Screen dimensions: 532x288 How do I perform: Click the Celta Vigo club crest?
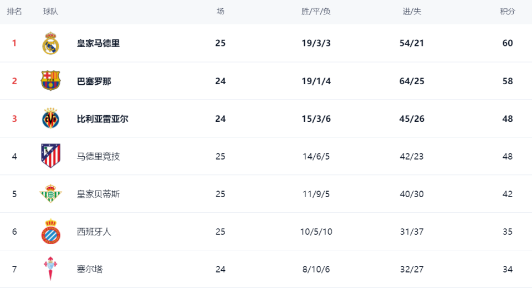point(50,269)
